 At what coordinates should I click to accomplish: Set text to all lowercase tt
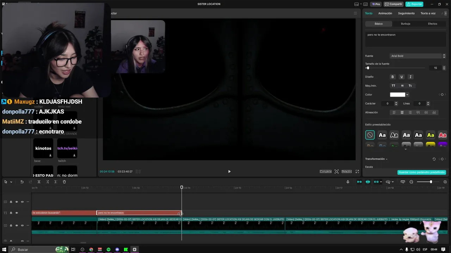tap(402, 86)
